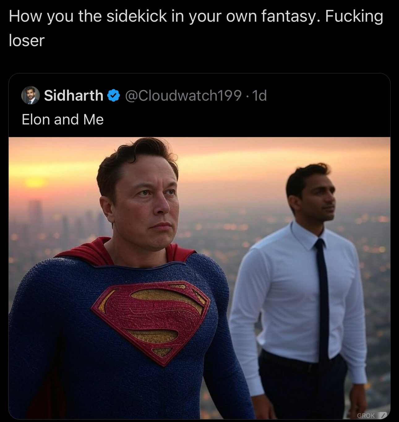Image resolution: width=399 pixels, height=422 pixels.
Task: Tap the Grok slash logo icon
Action: click(382, 415)
